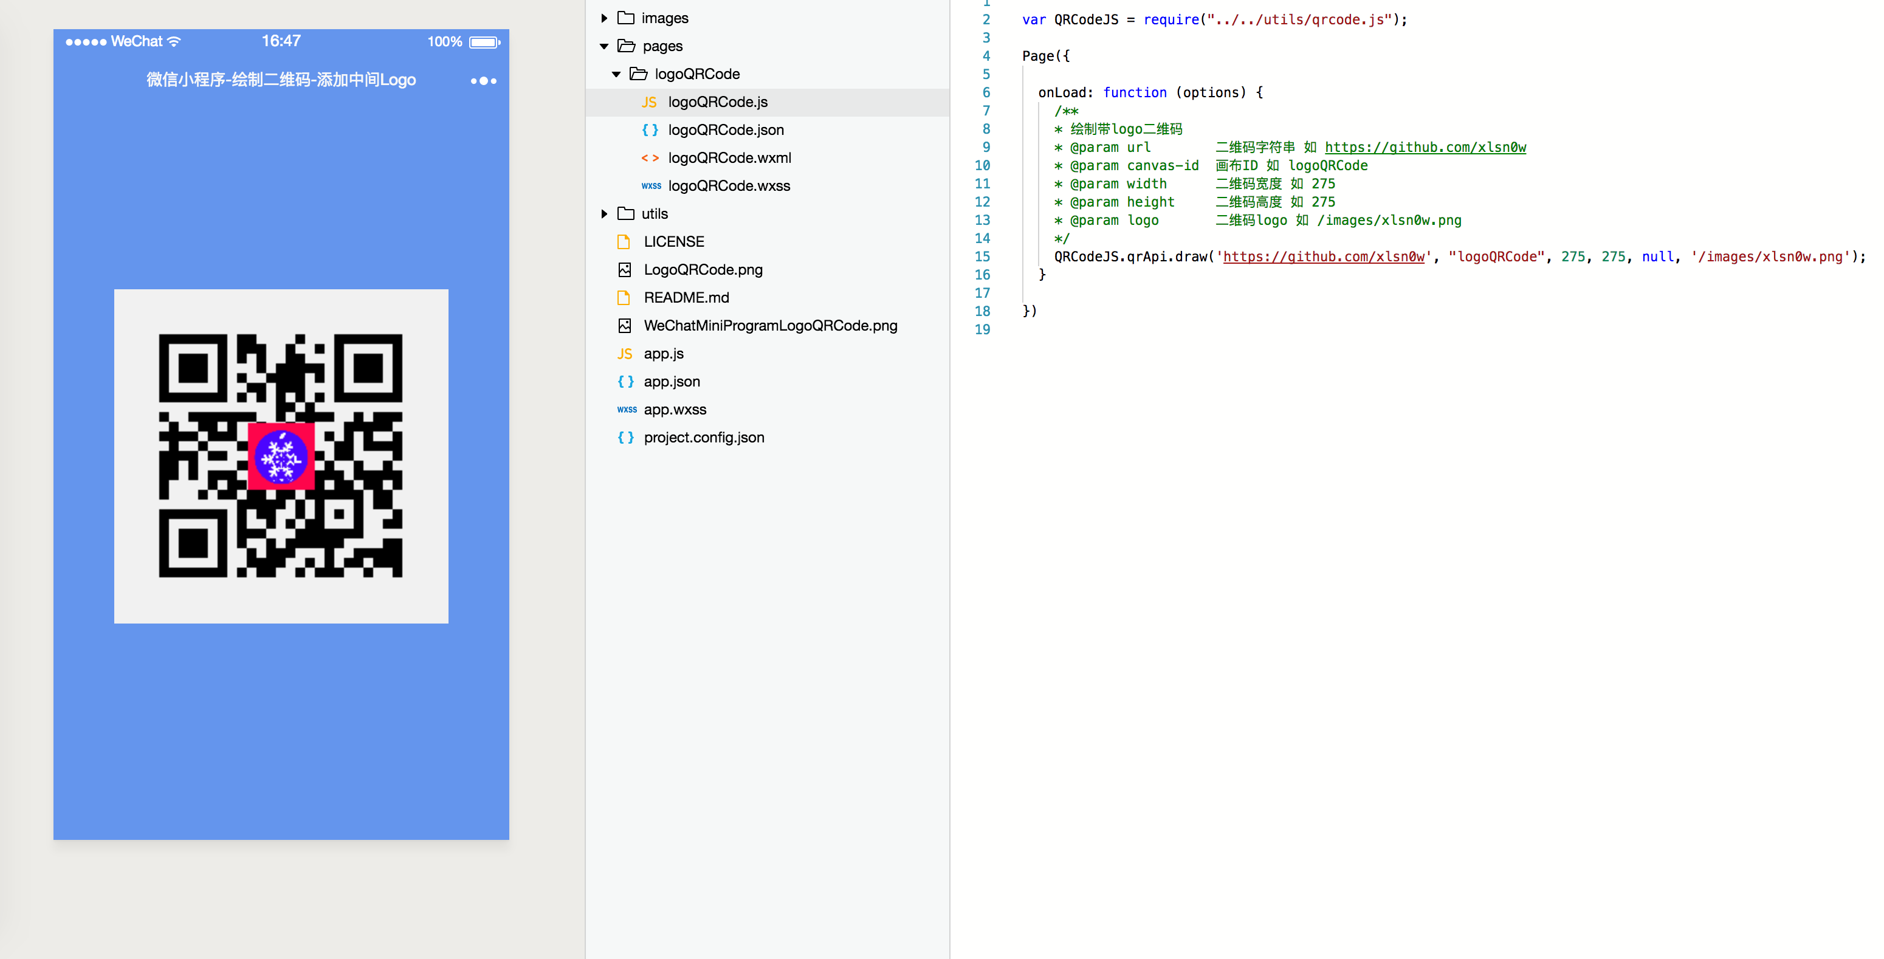Click the 16:47 simulator clock
The width and height of the screenshot is (1884, 959).
(281, 41)
